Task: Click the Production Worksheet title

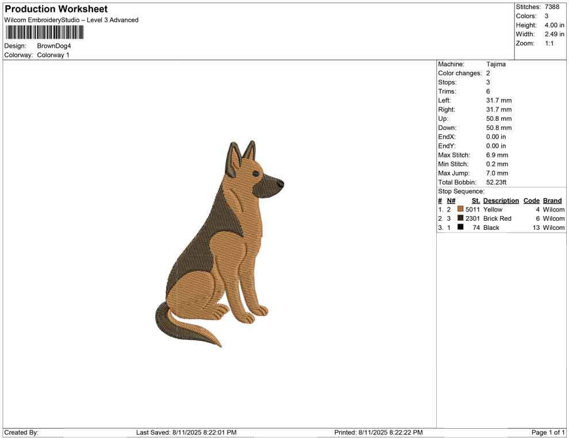Action: (x=56, y=9)
